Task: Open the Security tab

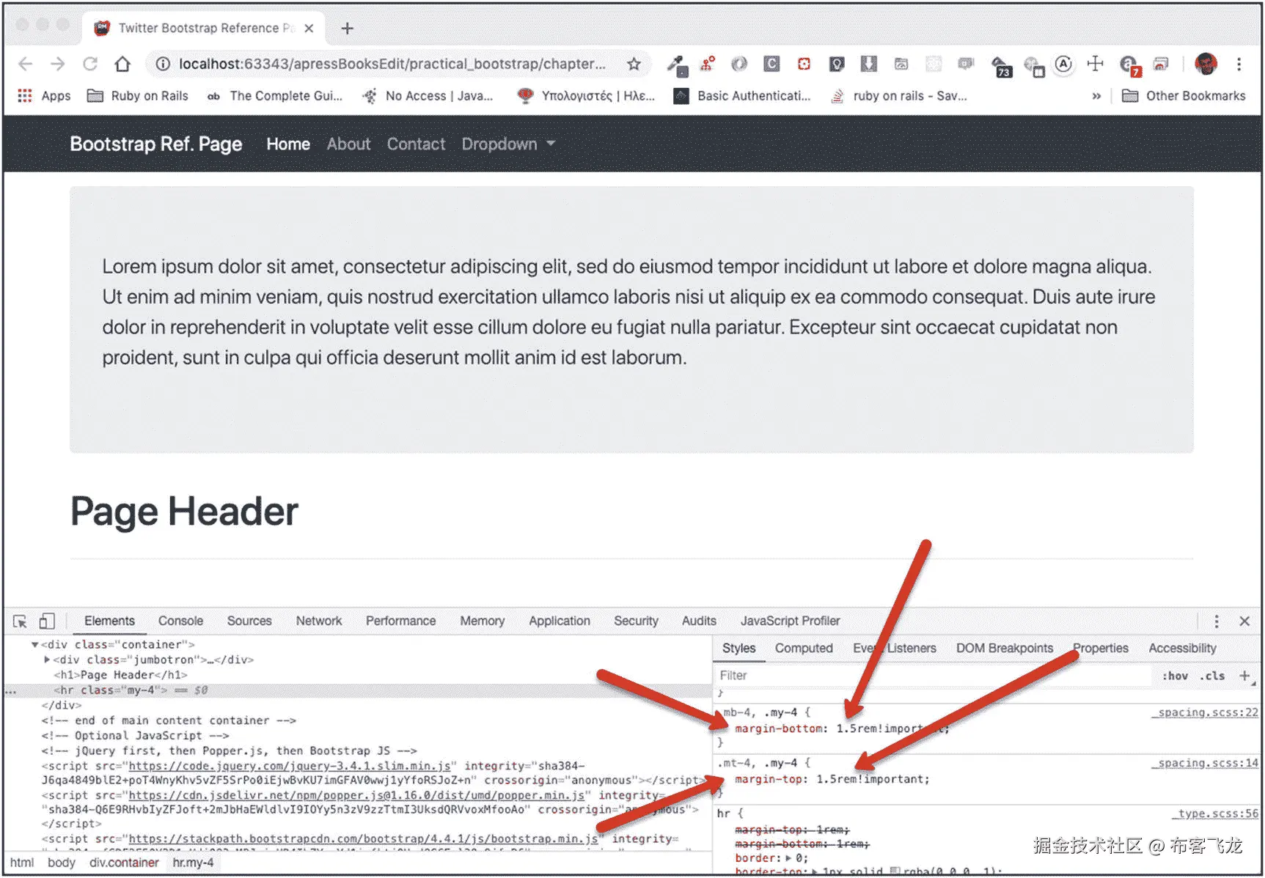Action: [x=636, y=621]
